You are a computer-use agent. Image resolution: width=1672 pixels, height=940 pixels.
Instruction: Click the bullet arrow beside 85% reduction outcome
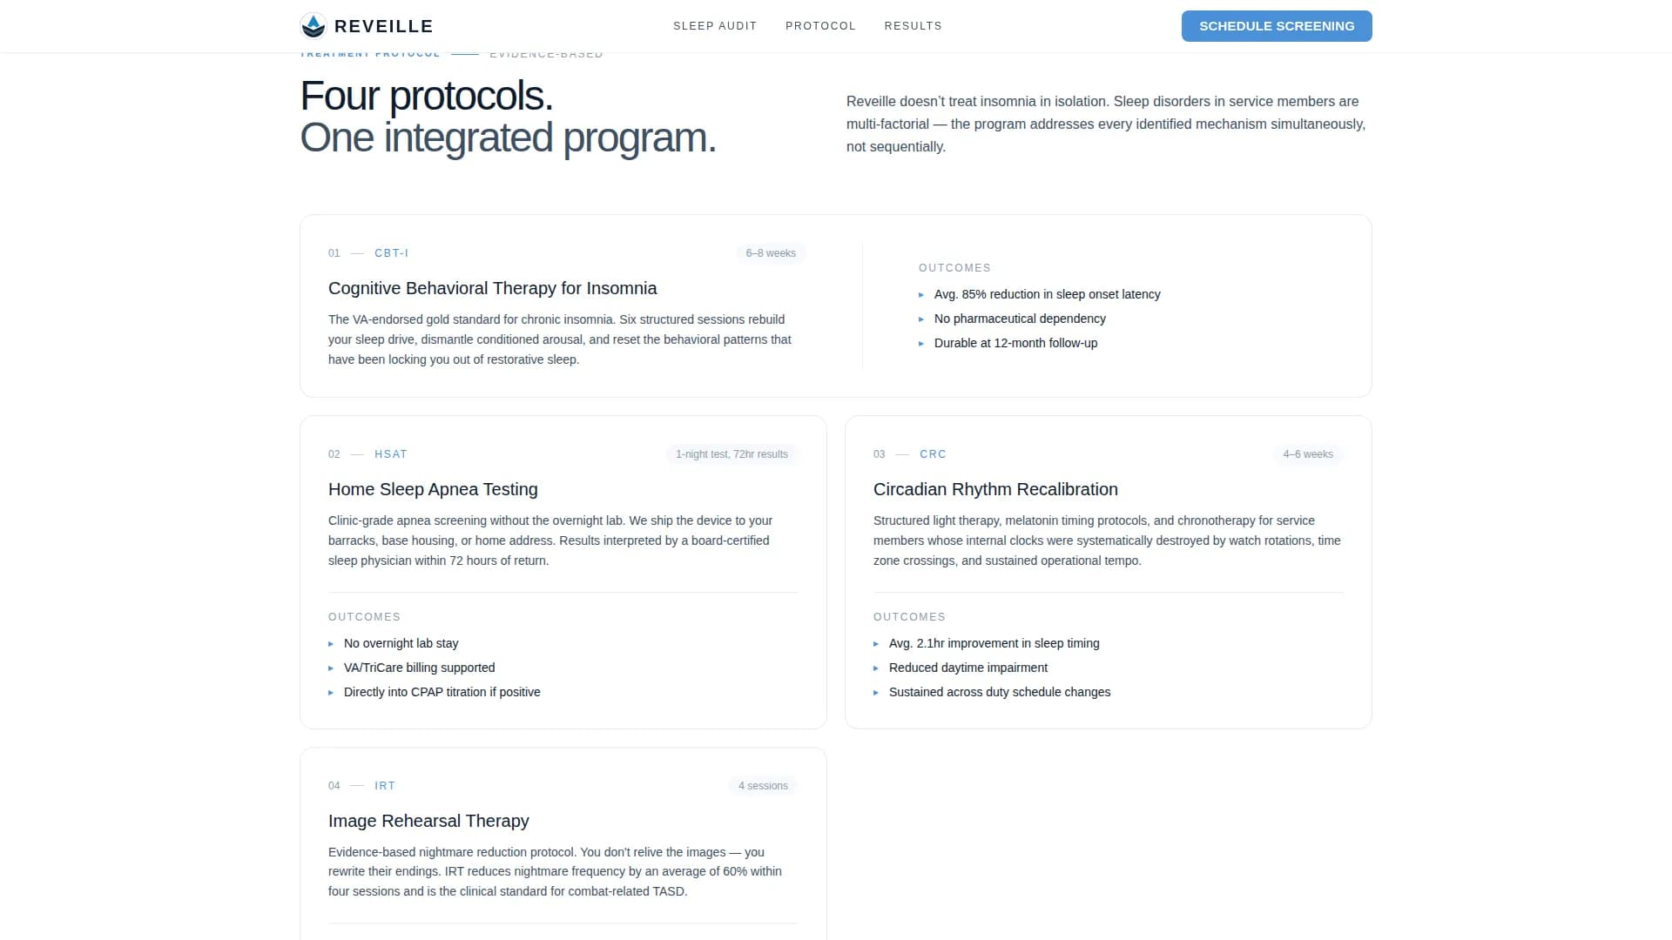(x=921, y=295)
